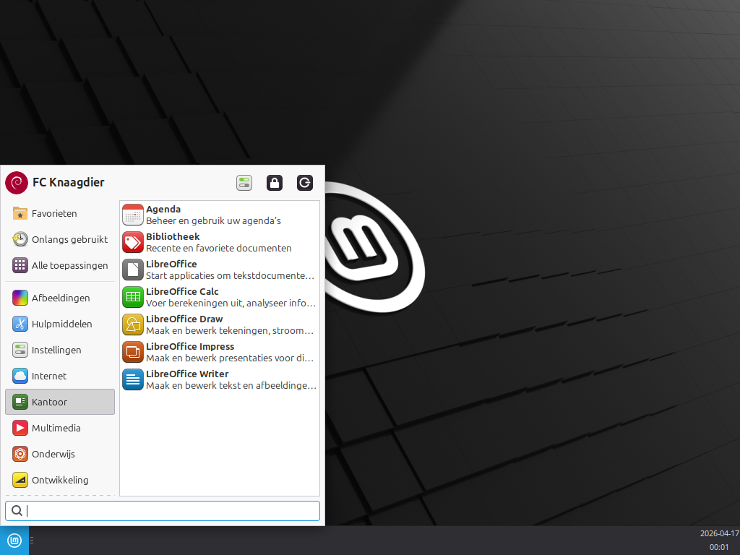Open LibreOffice Draw via yellow shapes icon

(133, 324)
